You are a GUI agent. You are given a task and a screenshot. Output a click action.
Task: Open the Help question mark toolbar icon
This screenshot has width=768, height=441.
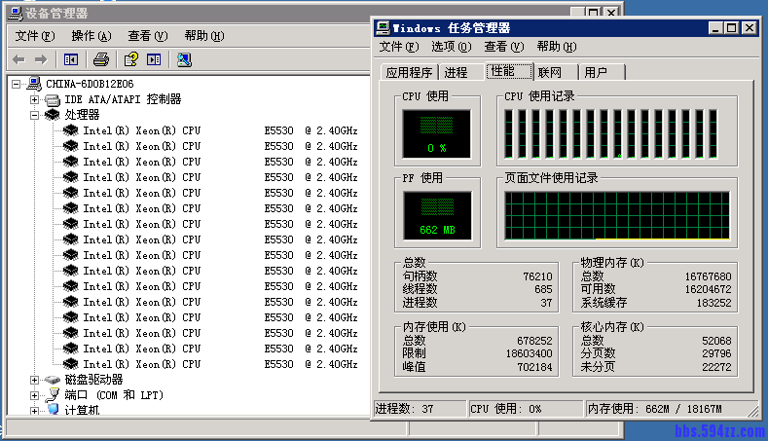point(131,59)
